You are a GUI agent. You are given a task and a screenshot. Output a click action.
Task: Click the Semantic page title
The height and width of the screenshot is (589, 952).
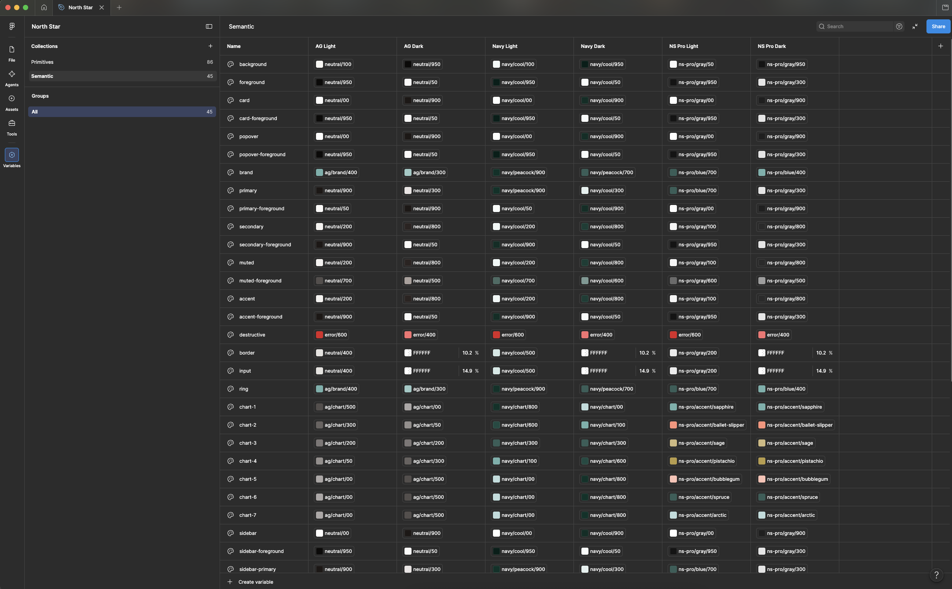coord(241,26)
